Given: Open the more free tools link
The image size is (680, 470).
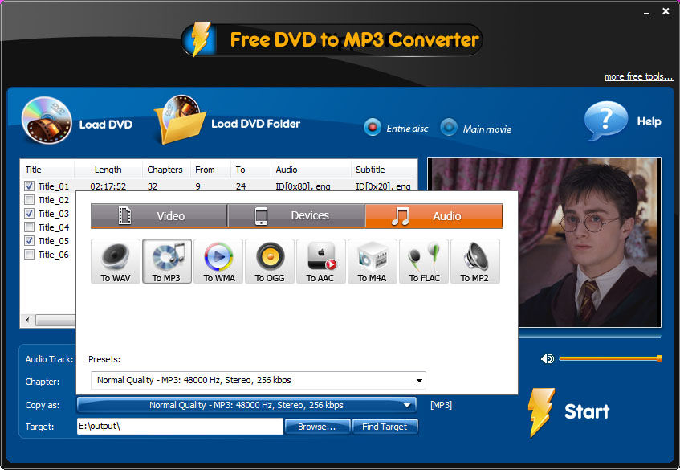Looking at the screenshot, I should (639, 76).
